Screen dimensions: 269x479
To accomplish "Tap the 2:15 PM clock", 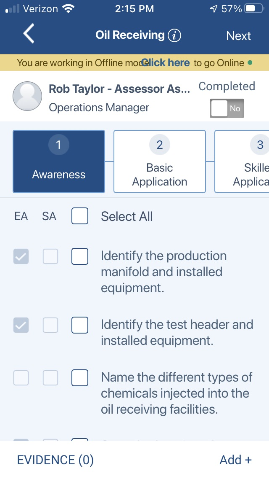I will (x=134, y=8).
